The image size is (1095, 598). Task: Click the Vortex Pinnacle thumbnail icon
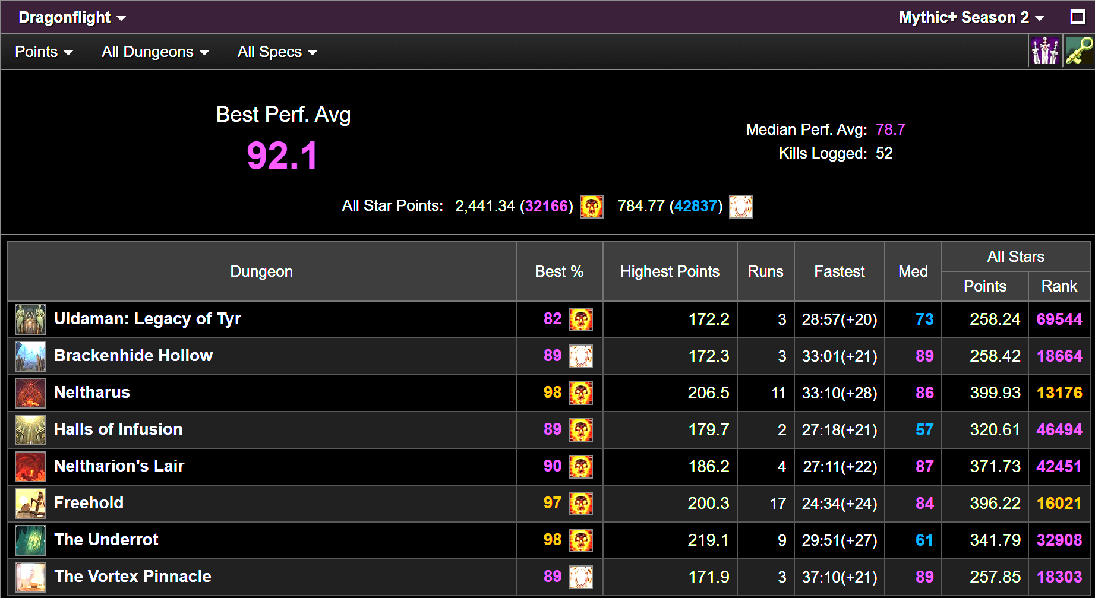click(30, 577)
